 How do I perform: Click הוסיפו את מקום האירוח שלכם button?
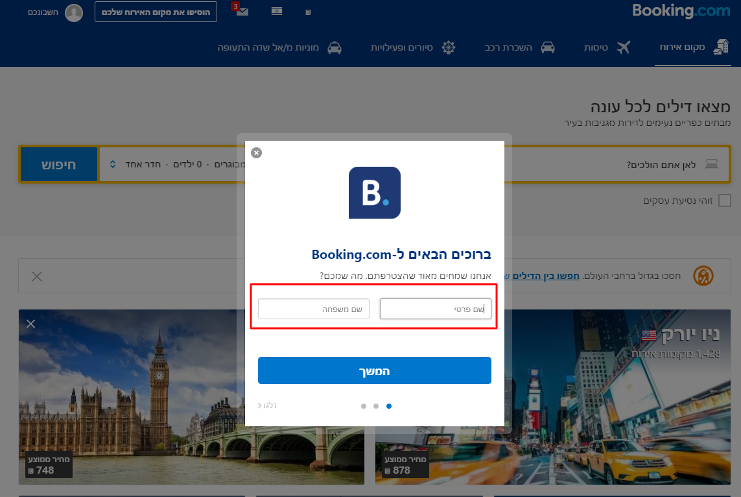(156, 12)
